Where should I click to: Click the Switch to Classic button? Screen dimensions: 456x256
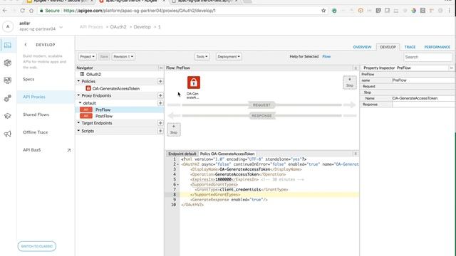37,246
